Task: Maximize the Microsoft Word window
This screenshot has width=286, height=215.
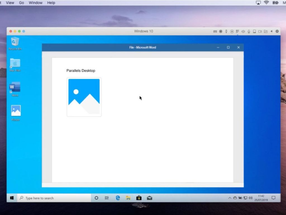Action: click(228, 48)
